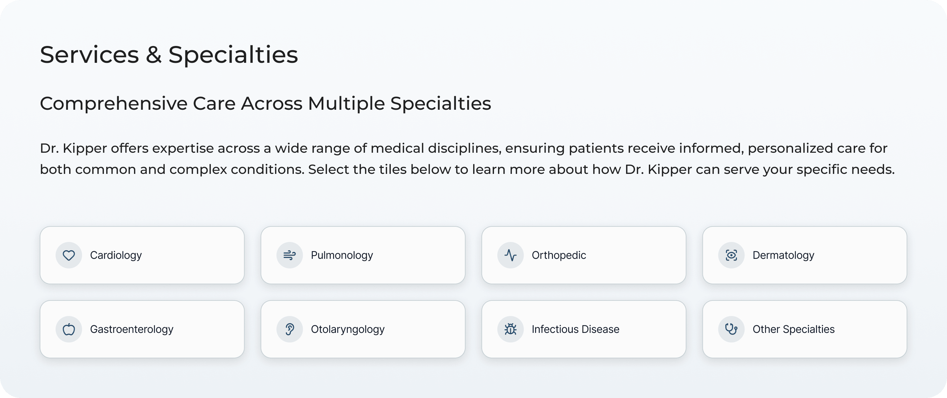The image size is (947, 398).
Task: Click the pulse icon for Orthopedic
Action: point(510,255)
